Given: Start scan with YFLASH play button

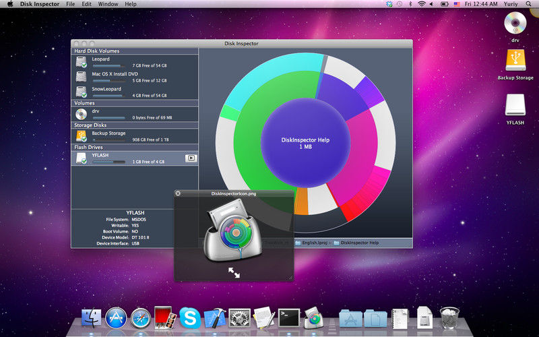Looking at the screenshot, I should tap(191, 158).
